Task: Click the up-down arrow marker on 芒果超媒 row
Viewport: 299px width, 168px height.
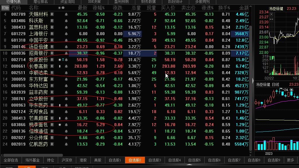Action: click(60, 118)
